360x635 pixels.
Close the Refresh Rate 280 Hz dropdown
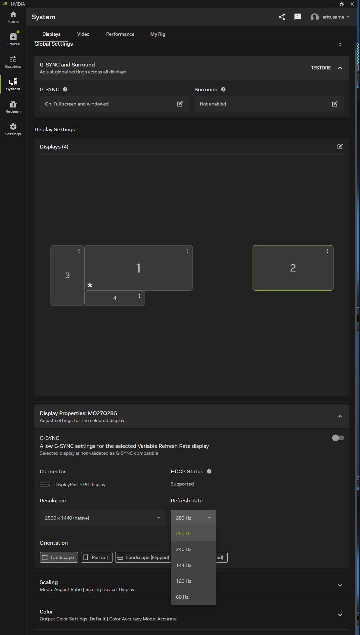(x=194, y=518)
